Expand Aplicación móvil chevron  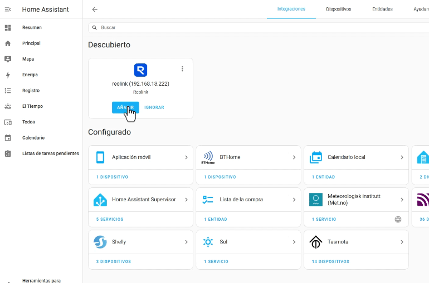[x=186, y=157]
